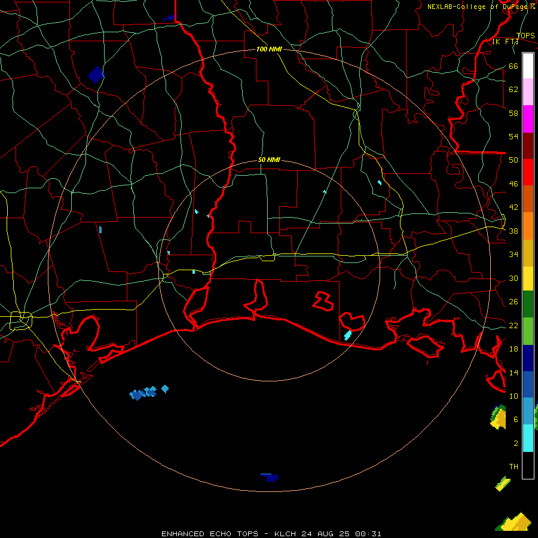Click the navy echo on the southern 100 NMI ring
The width and height of the screenshot is (538, 538).
point(270,477)
